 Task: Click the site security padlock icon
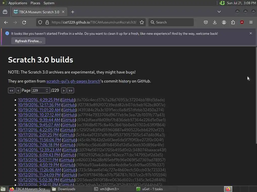pos(47,22)
